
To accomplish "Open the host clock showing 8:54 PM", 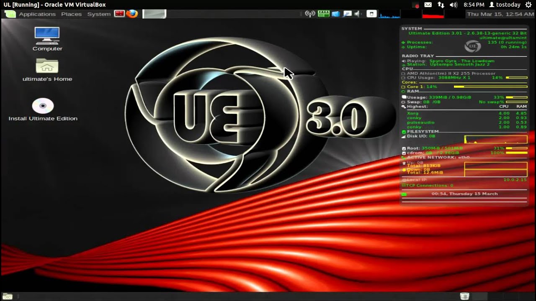I will click(x=474, y=5).
